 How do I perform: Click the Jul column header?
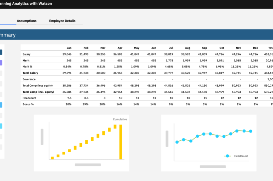171,48
